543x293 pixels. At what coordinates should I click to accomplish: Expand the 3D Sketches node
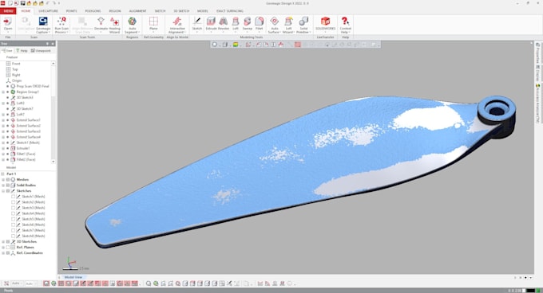[3, 241]
